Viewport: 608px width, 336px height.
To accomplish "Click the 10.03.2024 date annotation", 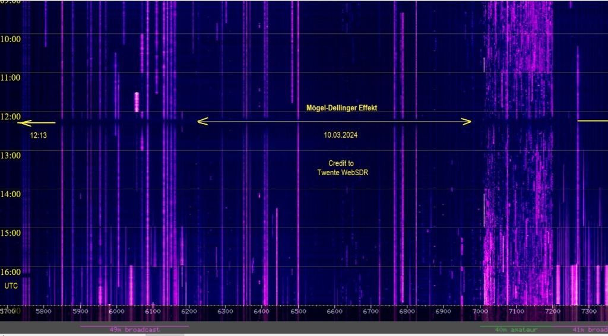I will tap(340, 135).
